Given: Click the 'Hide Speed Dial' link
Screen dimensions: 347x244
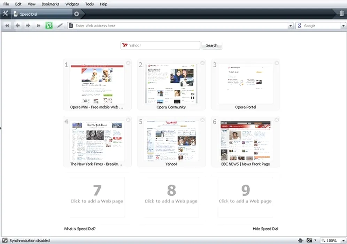Looking at the screenshot, I should (265, 229).
